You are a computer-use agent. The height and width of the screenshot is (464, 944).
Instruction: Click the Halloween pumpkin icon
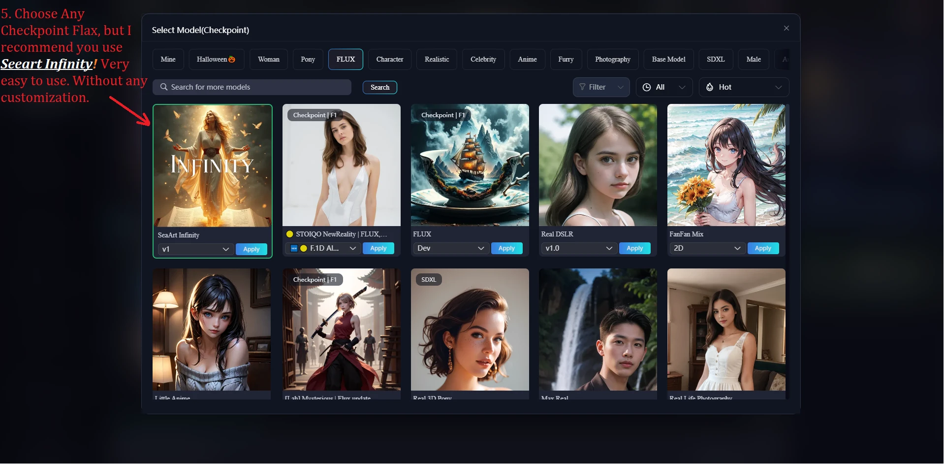(232, 59)
